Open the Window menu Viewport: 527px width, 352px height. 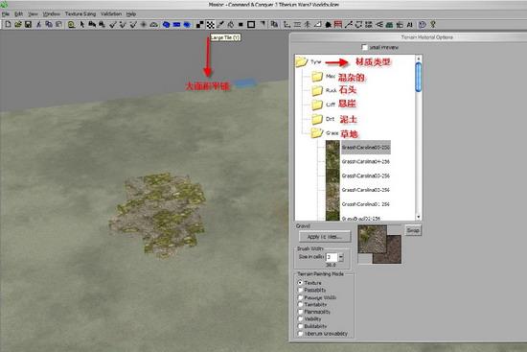click(52, 13)
